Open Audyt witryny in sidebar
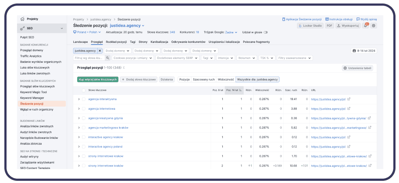 (x=29, y=157)
